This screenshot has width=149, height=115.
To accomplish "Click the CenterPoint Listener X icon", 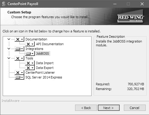I will (19, 73).
